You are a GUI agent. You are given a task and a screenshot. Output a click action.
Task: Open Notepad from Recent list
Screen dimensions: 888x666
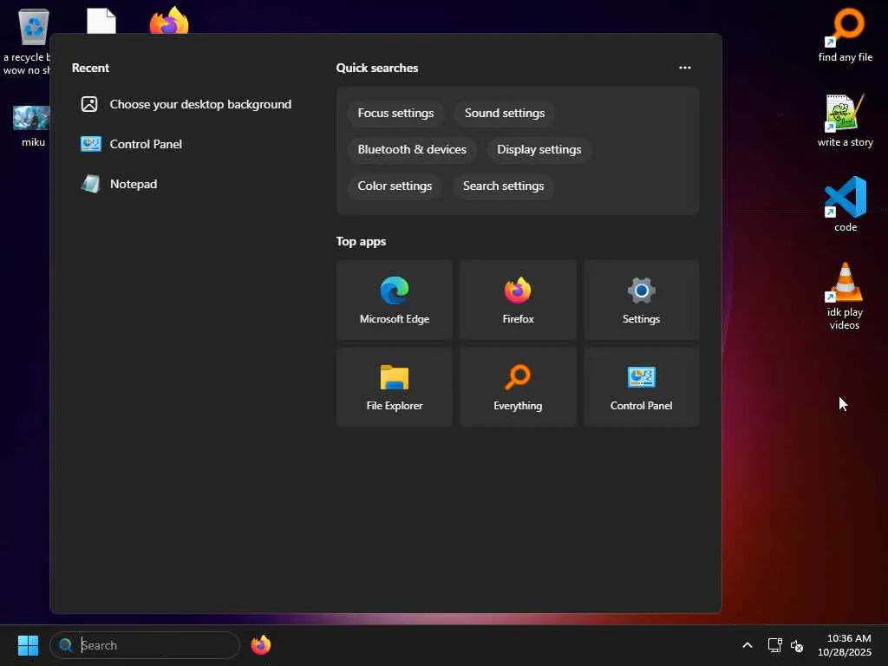[187, 184]
